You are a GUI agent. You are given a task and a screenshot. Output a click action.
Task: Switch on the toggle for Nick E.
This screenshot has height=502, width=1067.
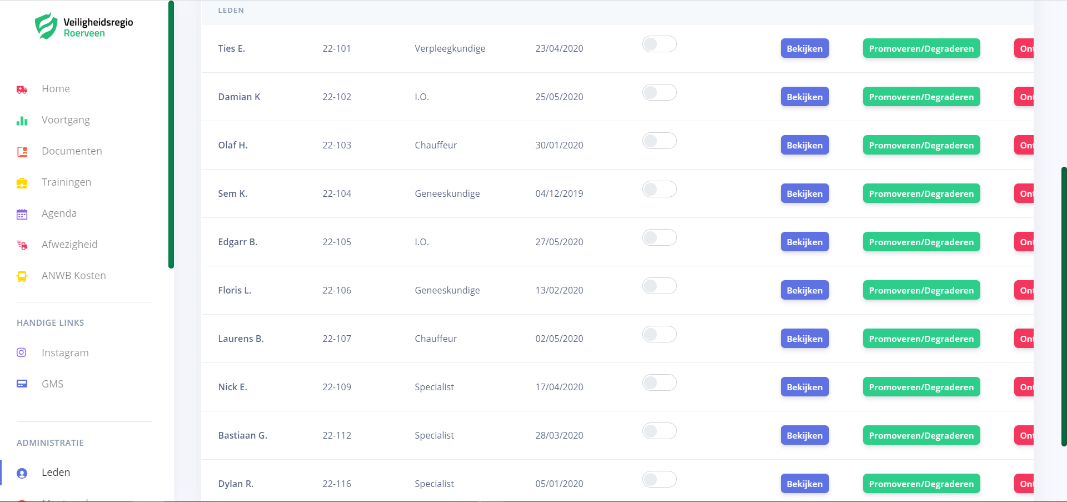[x=659, y=383]
